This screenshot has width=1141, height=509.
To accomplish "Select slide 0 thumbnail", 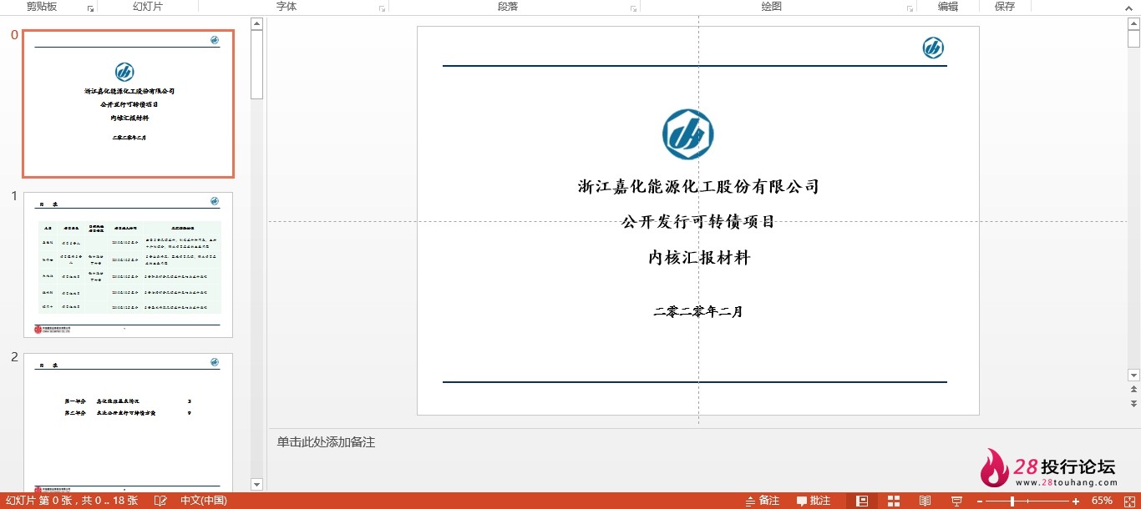I will (128, 103).
